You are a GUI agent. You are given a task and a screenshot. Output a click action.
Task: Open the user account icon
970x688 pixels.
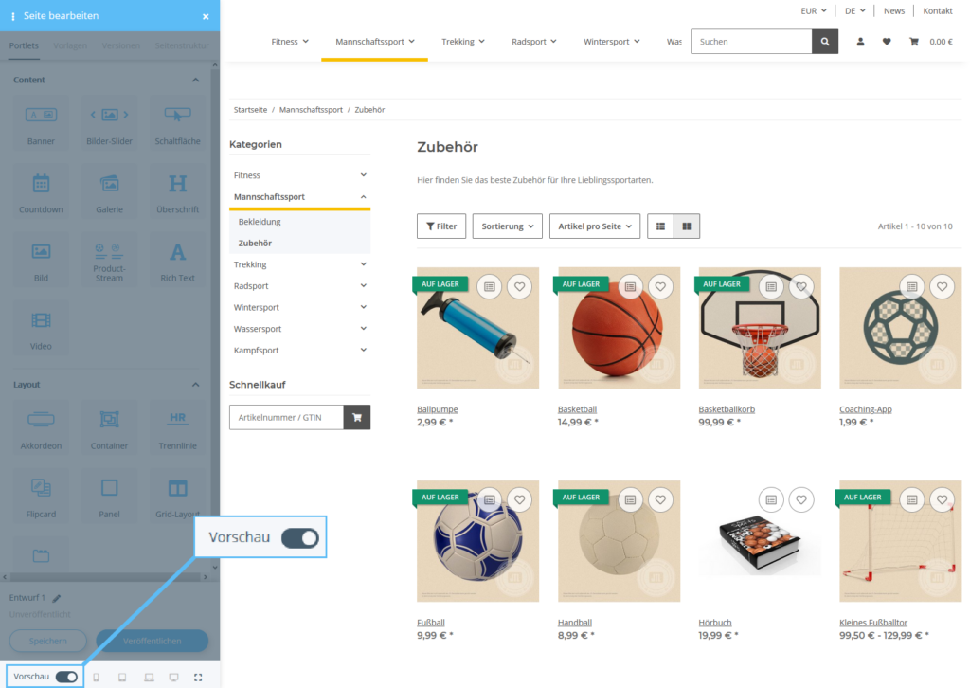(x=860, y=42)
